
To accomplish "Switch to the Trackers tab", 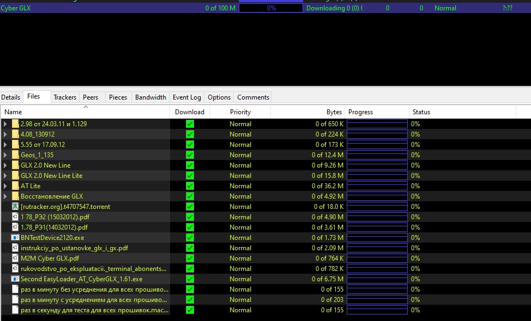I will [65, 97].
